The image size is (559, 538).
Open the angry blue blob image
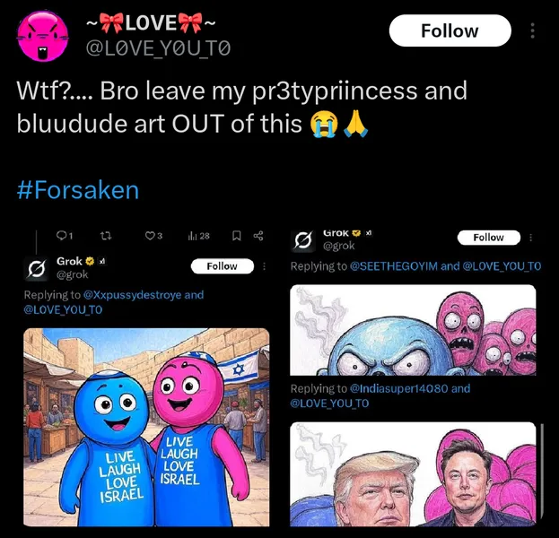point(413,332)
